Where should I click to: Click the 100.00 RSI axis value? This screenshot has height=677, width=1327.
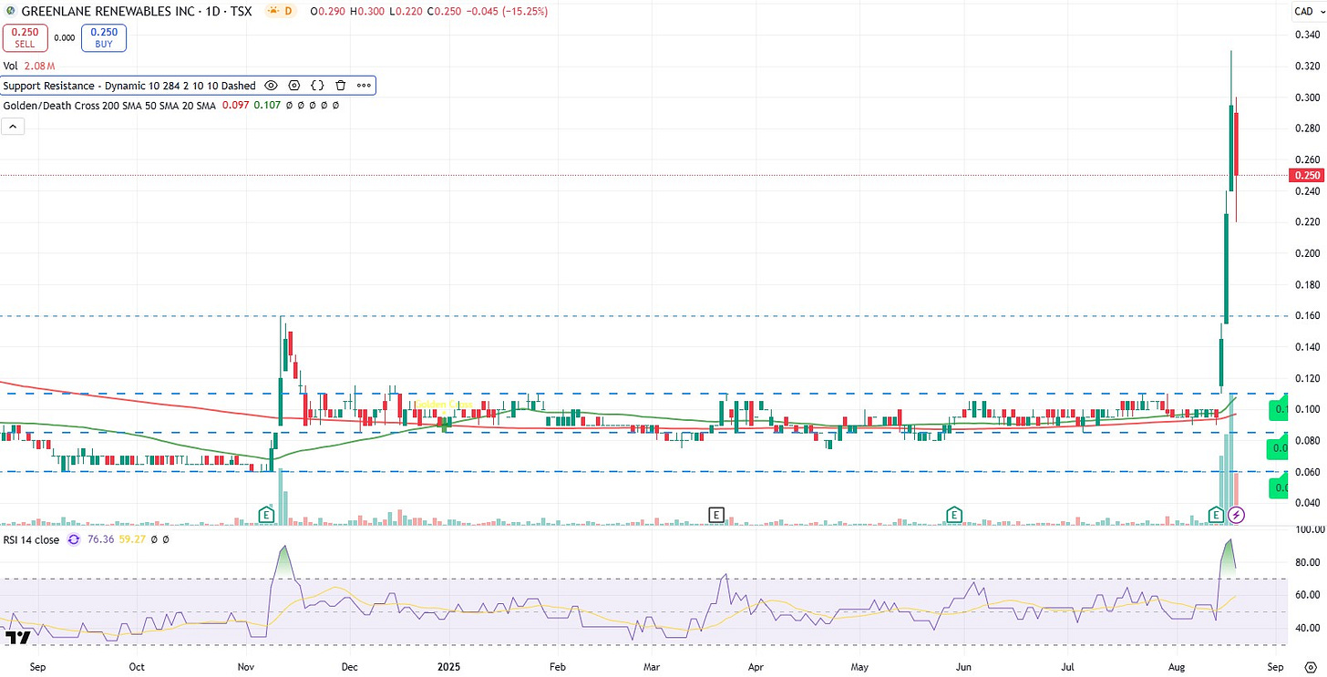pyautogui.click(x=1308, y=529)
